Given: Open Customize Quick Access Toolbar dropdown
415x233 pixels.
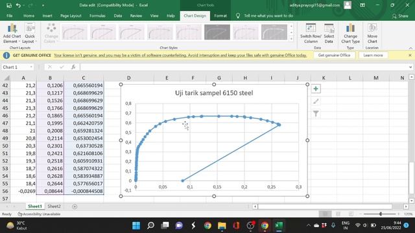Looking at the screenshot, I should click(43, 5).
